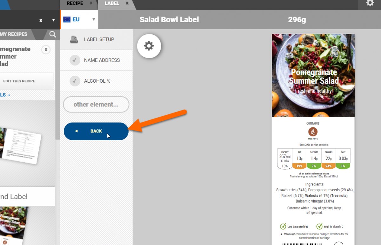Switch to the RECIPE tab
This screenshot has height=245, width=381.
tap(75, 3)
